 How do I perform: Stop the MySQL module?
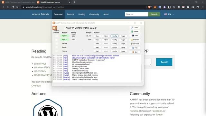click(97, 40)
